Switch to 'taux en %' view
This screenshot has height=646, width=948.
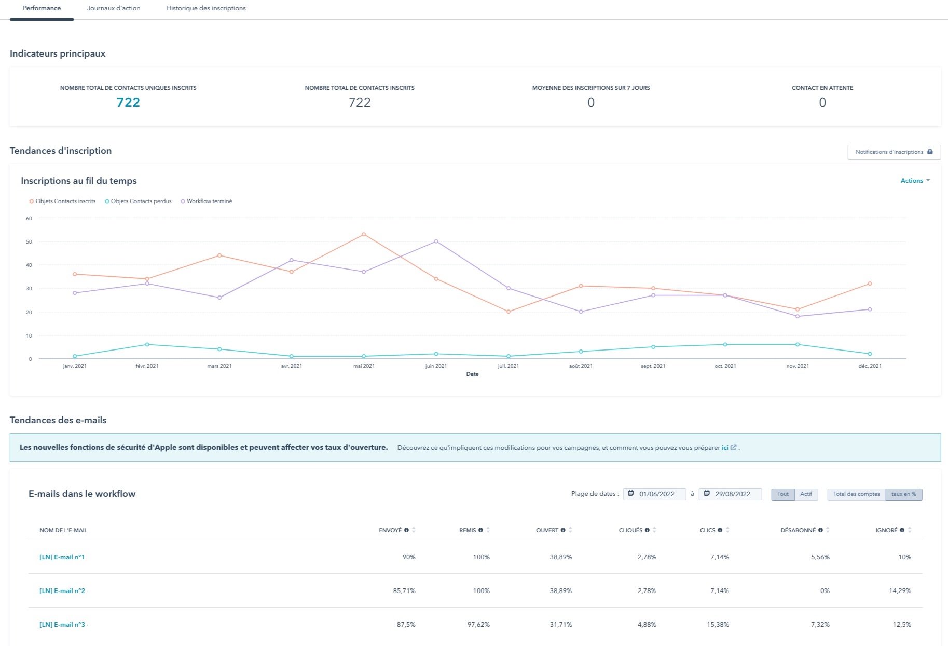click(904, 494)
